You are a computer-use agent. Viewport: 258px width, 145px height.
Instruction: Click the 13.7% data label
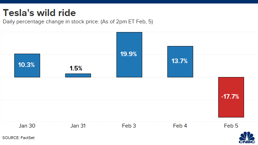180,61
